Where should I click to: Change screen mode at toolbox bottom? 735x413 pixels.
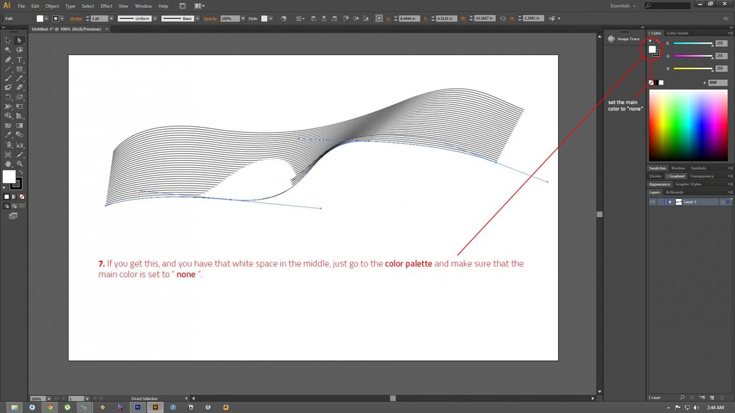coord(13,216)
